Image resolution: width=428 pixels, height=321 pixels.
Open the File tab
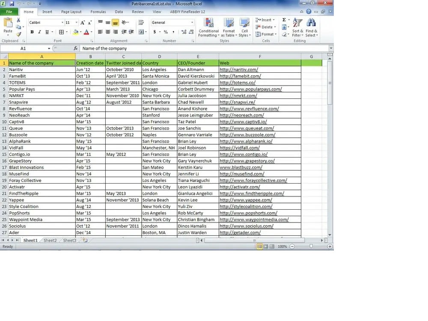9,12
